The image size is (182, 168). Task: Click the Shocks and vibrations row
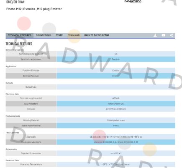(x=90, y=142)
